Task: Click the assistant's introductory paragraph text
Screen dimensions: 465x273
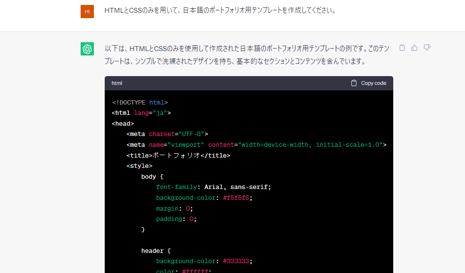Action: (x=247, y=55)
